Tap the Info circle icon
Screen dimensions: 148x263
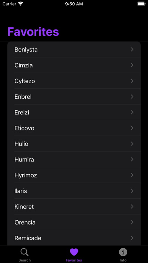tap(123, 252)
